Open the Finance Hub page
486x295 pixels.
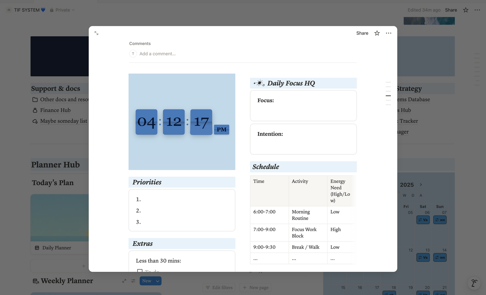tap(55, 110)
